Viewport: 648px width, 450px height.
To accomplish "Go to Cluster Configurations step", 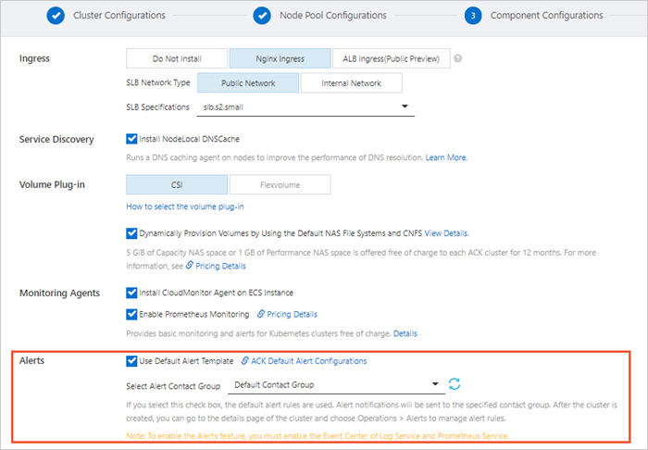I will click(x=119, y=16).
